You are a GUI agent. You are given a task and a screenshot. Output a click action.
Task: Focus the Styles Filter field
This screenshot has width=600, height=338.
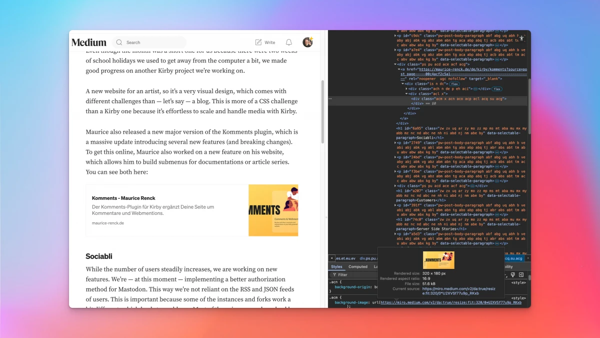coord(353,275)
